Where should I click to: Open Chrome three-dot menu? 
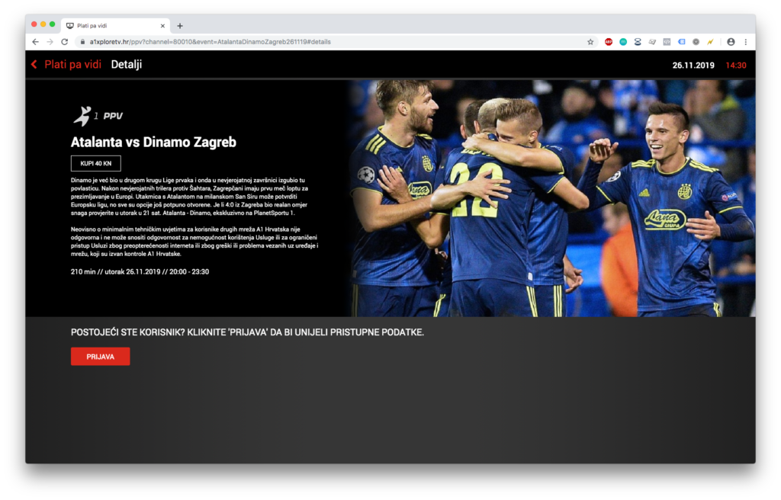[x=745, y=42]
